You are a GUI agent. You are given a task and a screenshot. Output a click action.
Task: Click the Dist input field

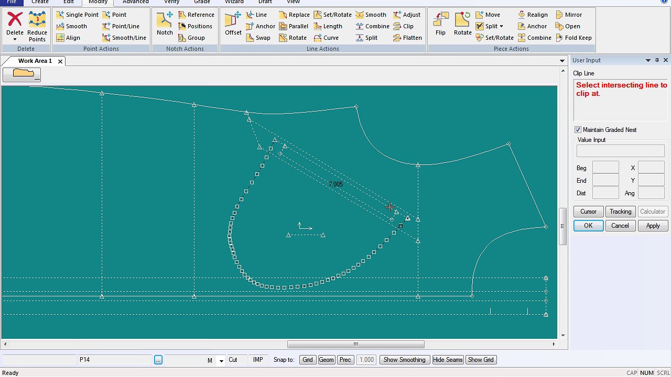pos(605,193)
